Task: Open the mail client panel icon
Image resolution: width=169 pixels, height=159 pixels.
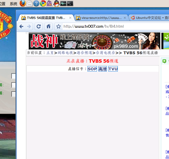Action: (x=30, y=3)
